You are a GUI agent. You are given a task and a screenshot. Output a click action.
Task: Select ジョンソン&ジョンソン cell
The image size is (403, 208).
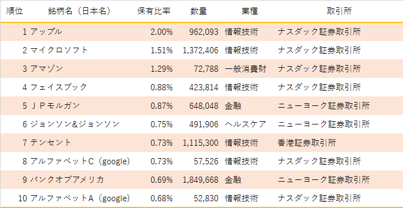point(75,124)
